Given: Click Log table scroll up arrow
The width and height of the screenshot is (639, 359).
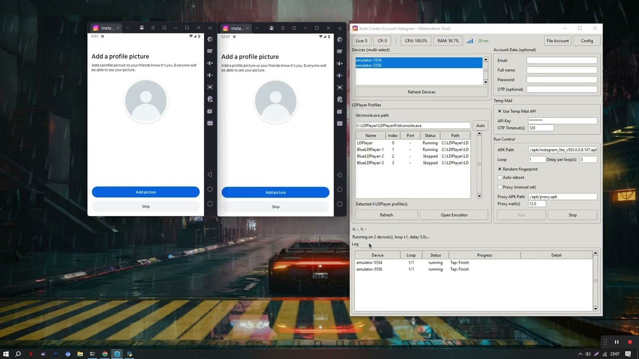Looking at the screenshot, I should coord(595,254).
